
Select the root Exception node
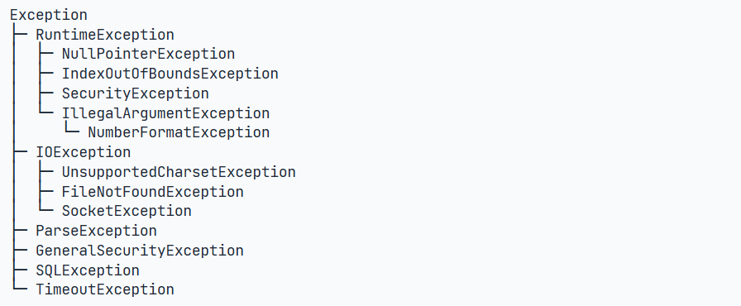[49, 15]
